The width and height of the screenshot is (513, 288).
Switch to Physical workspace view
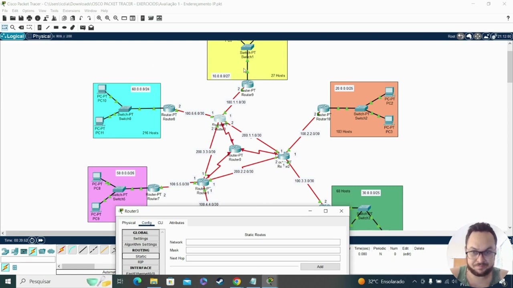39,36
